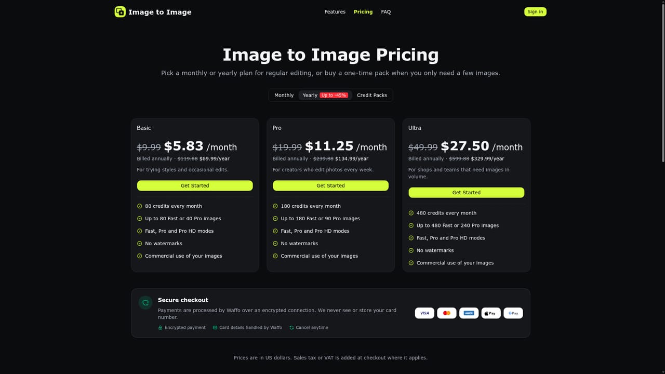Screen dimensions: 665x374
Task: Click the card icon beside Card details handled by Waffo
Action: [215, 328]
